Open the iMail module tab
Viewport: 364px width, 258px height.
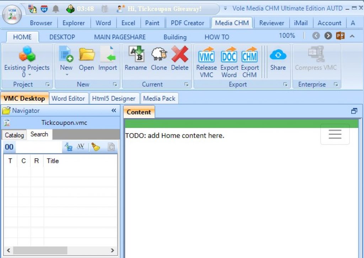301,23
